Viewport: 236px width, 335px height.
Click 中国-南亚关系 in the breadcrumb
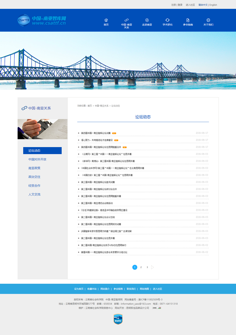tap(101, 106)
